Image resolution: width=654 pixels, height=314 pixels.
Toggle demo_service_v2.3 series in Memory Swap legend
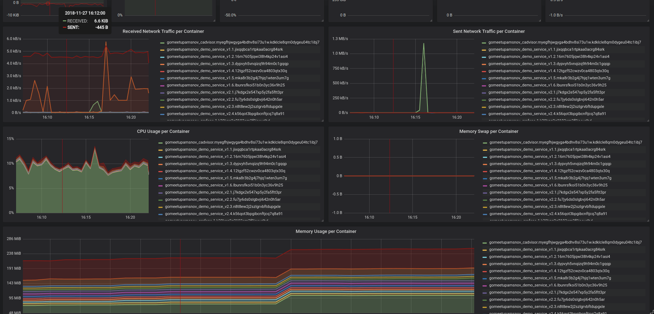[x=547, y=206]
